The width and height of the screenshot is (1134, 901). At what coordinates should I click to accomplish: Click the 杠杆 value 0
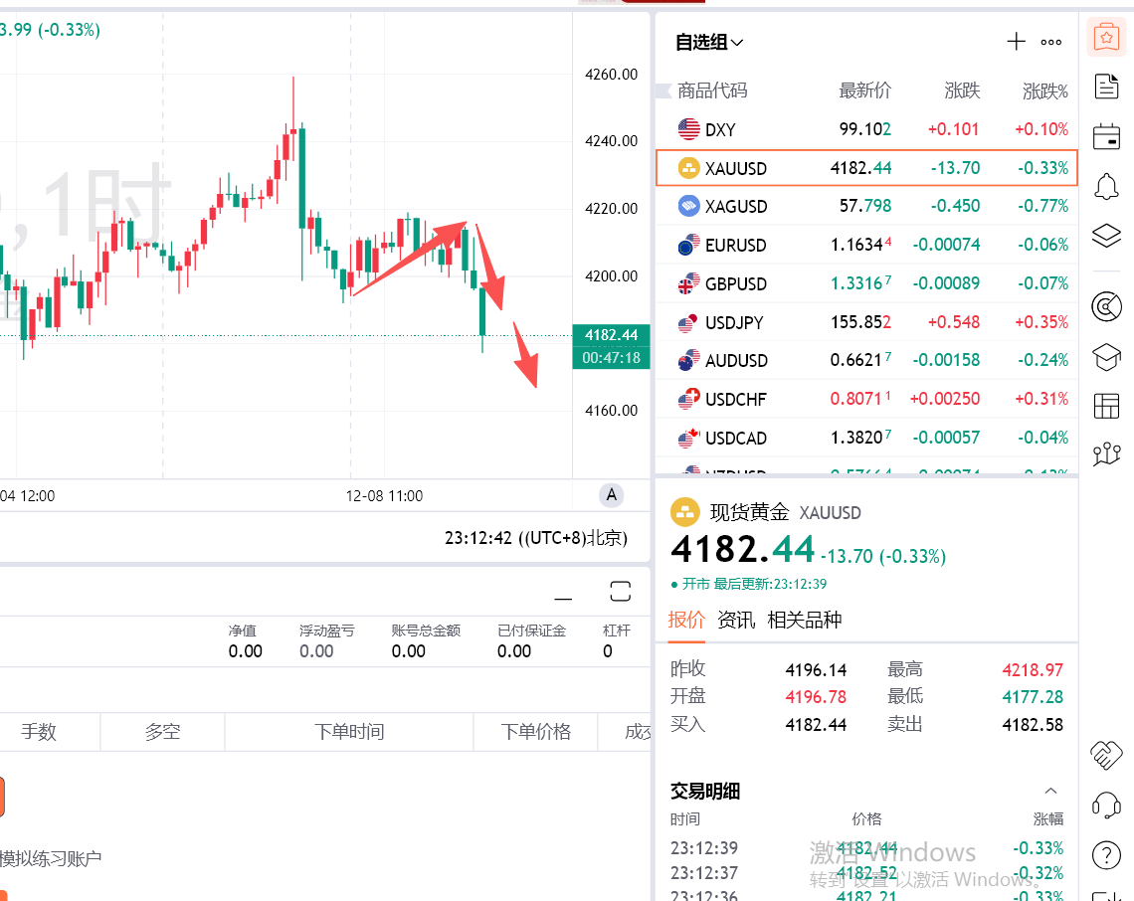[608, 651]
